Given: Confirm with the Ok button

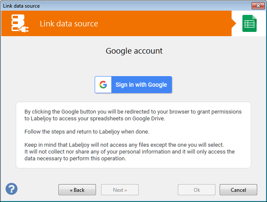Looking at the screenshot, I should click(x=197, y=190).
